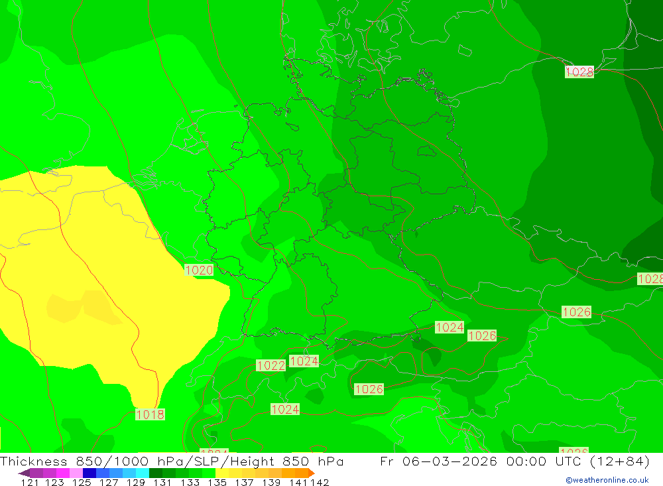Click the legend value 121
Screen dimensions: 663x486
30,482
